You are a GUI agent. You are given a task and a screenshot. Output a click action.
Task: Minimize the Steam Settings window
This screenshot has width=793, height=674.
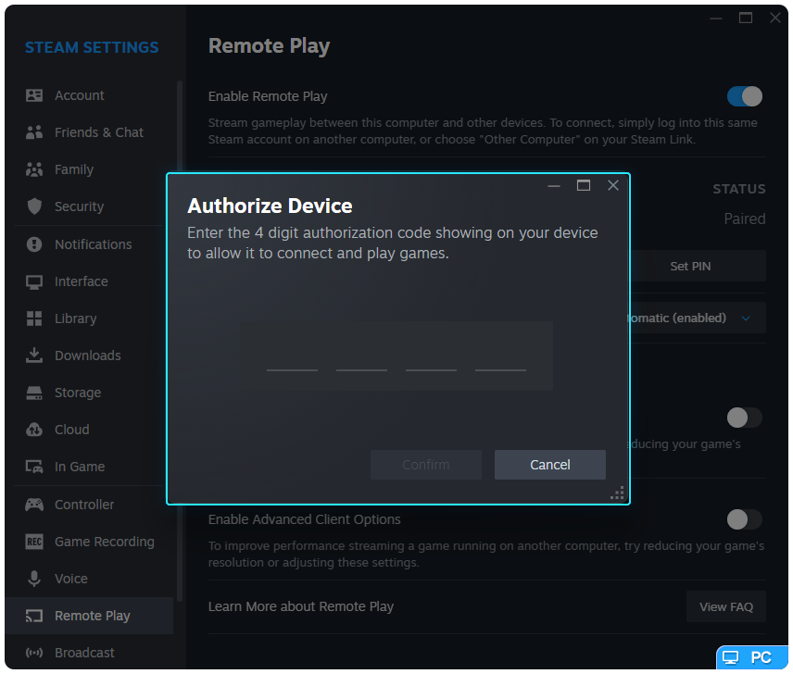(x=715, y=19)
